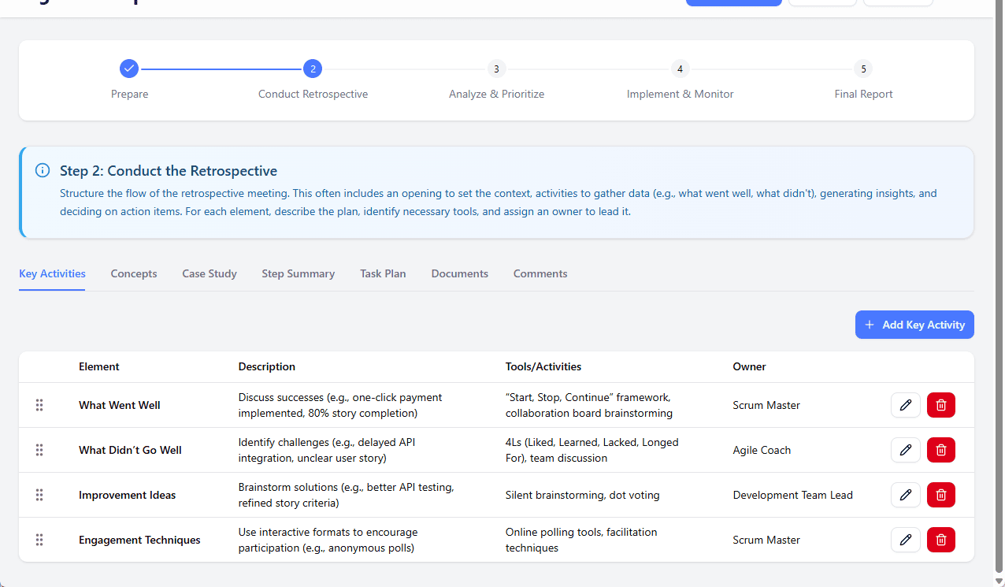The height and width of the screenshot is (587, 1005).
Task: Click drag handle of What Went Well
Action: click(39, 405)
